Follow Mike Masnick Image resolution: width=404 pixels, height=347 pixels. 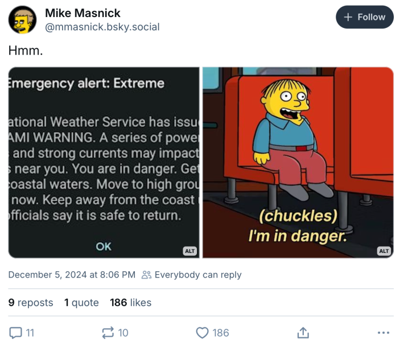tap(365, 17)
